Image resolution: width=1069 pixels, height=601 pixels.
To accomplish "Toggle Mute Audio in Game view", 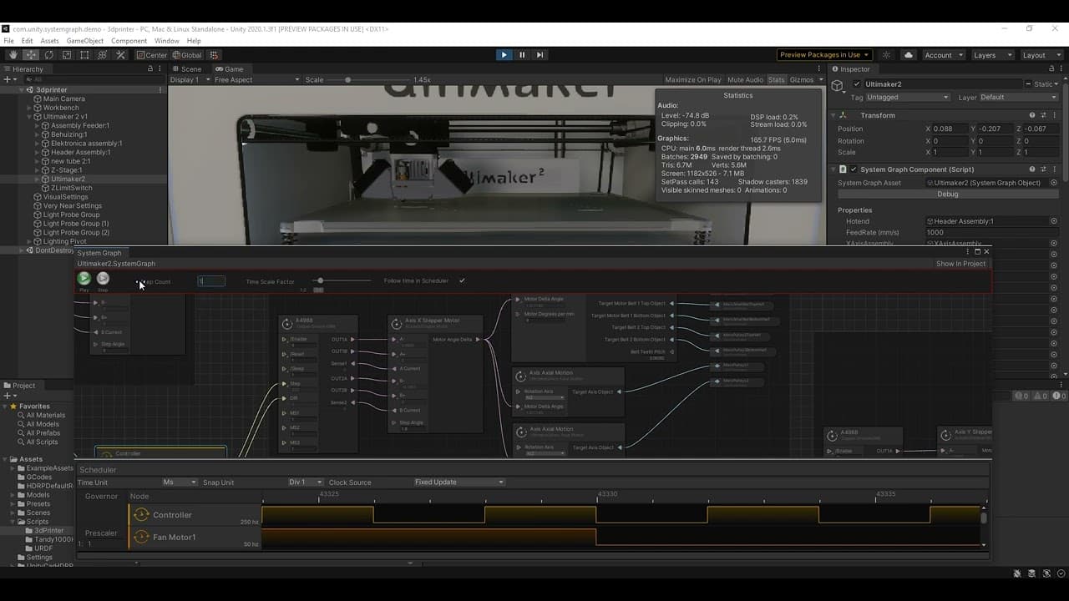I will point(746,80).
